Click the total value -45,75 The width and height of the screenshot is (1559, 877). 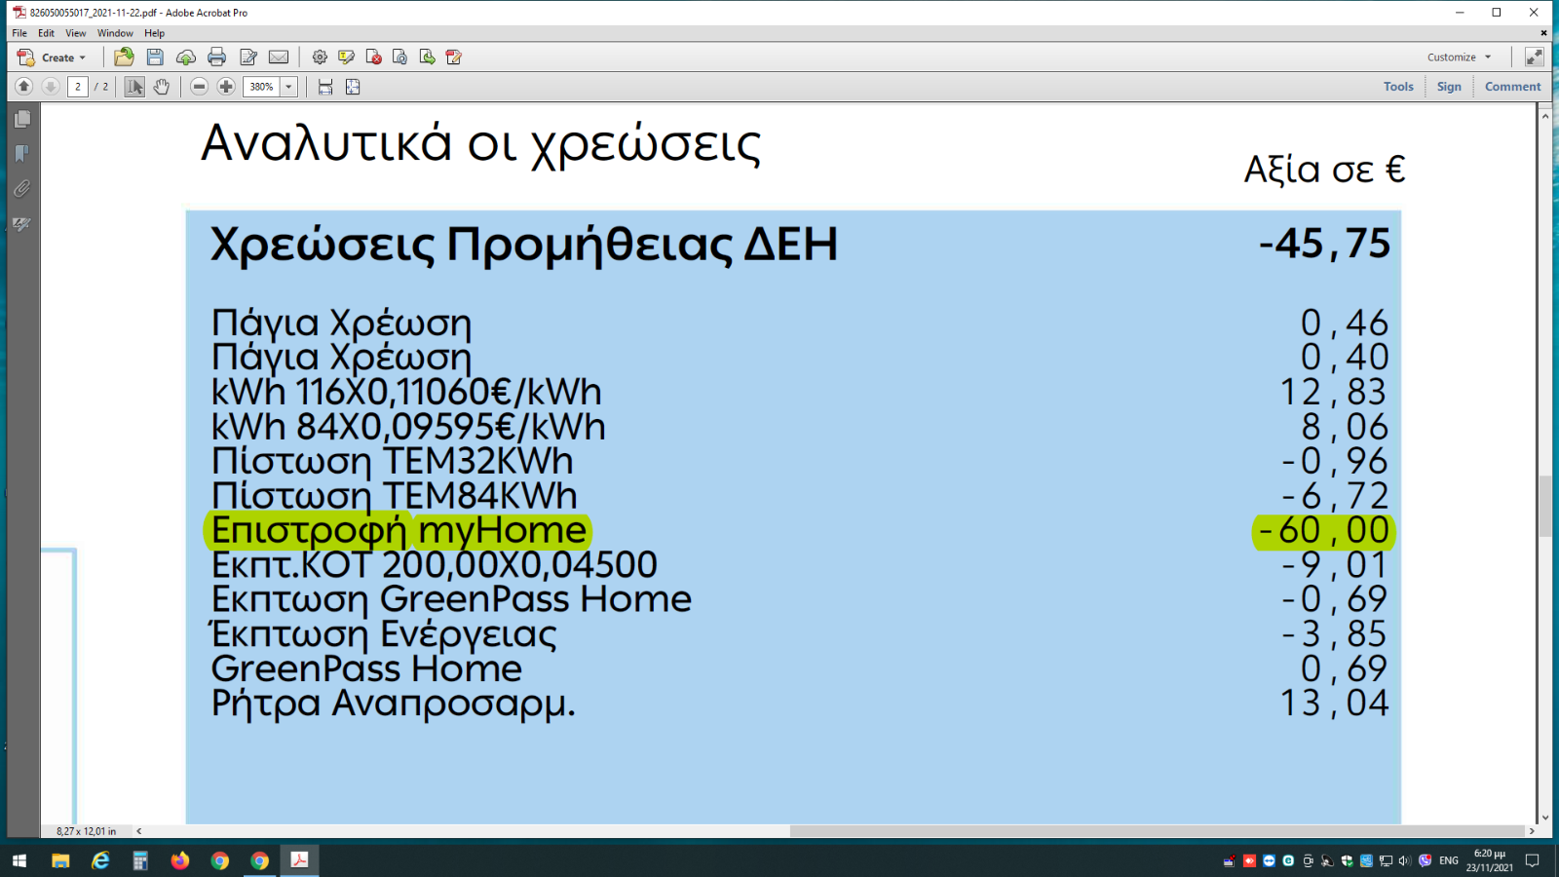[x=1324, y=244]
